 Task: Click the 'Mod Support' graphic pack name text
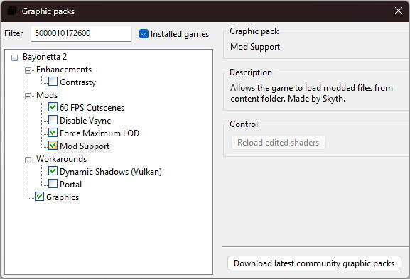[255, 47]
